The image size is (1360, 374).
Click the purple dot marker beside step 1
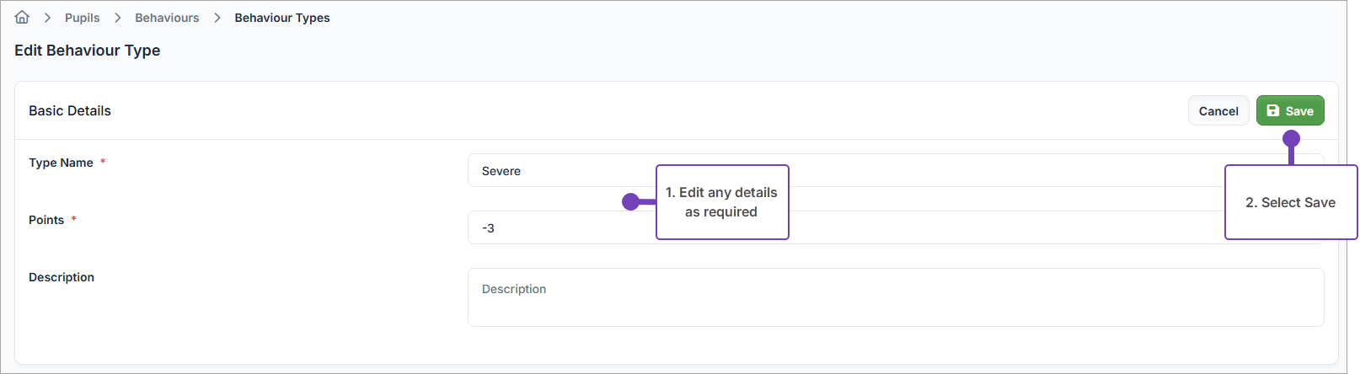pos(630,202)
